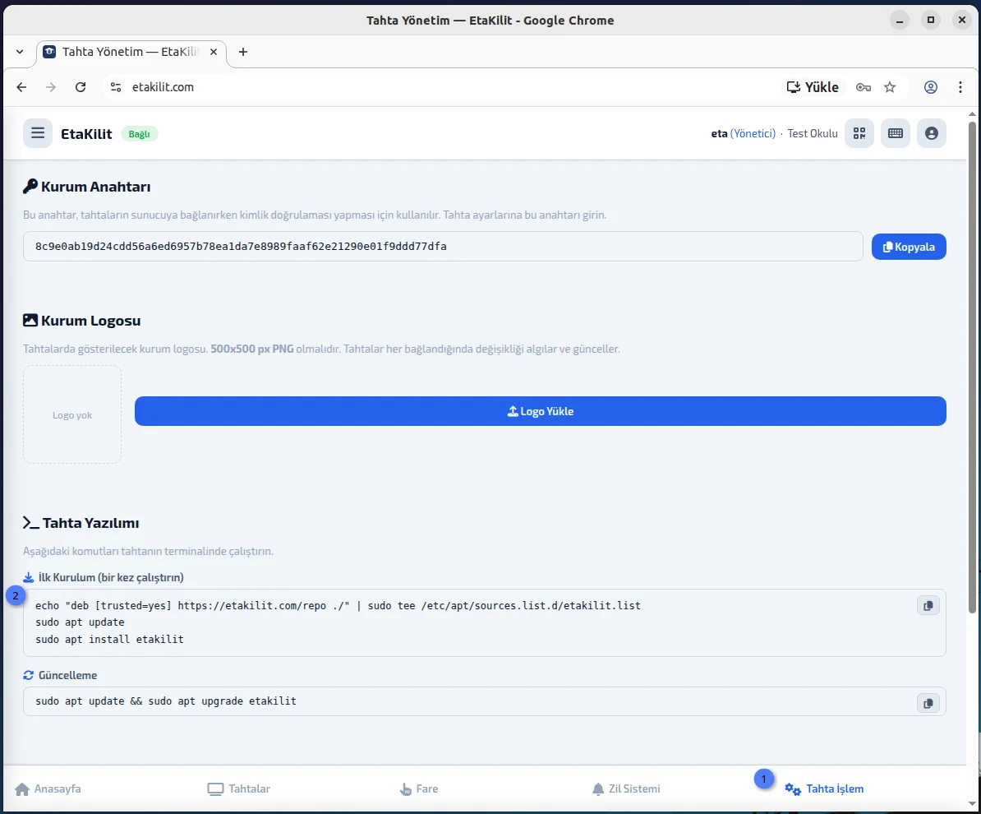Image resolution: width=981 pixels, height=814 pixels.
Task: Copy the İlk Kurulum commands with copy icon
Action: coord(928,605)
